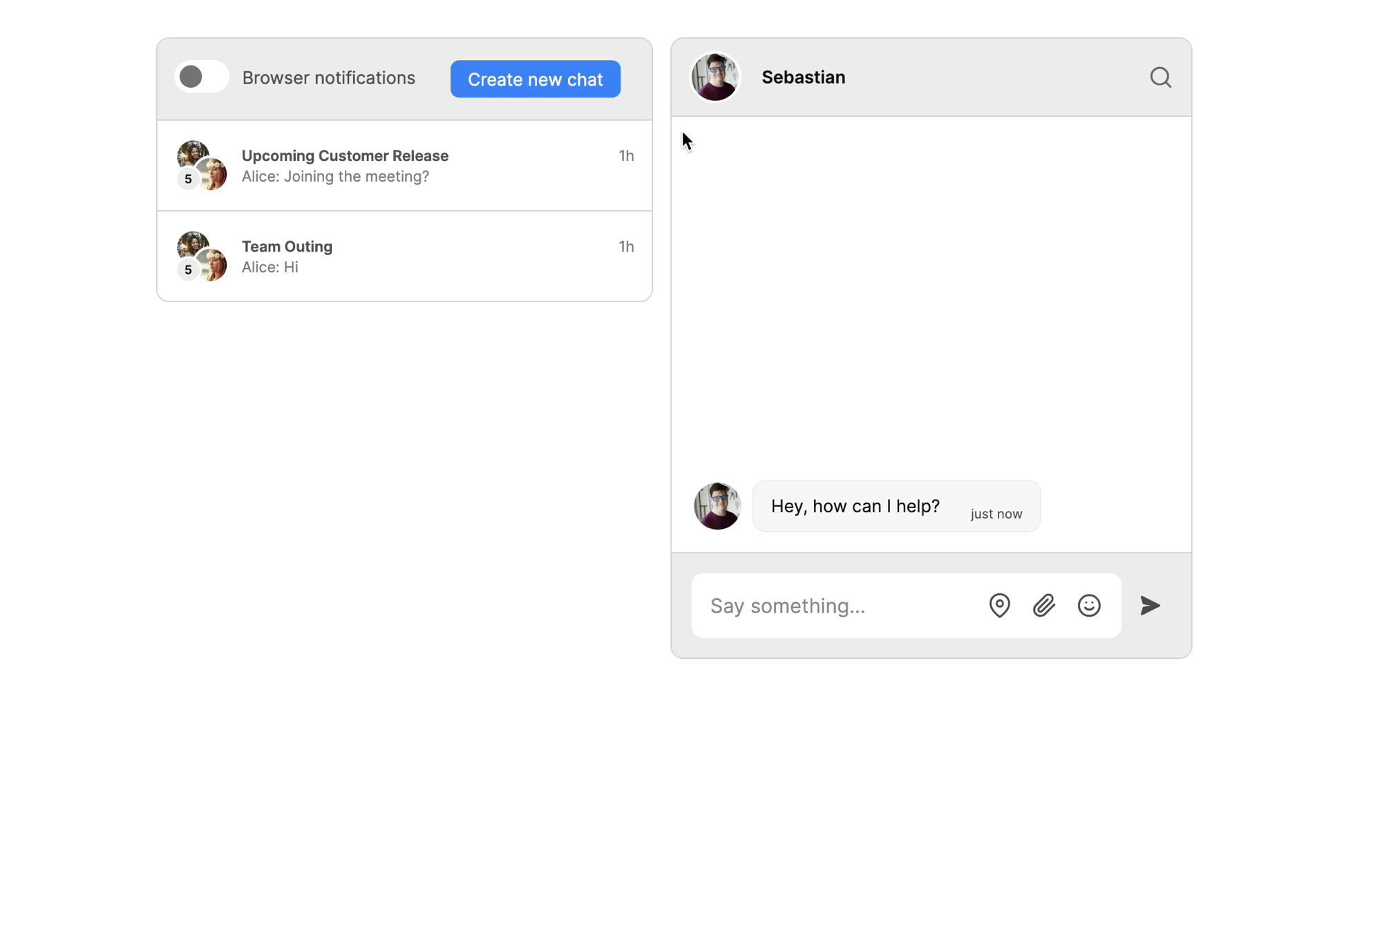The image size is (1382, 945).
Task: Click the search magnifier icon in chat header
Action: pyautogui.click(x=1160, y=77)
